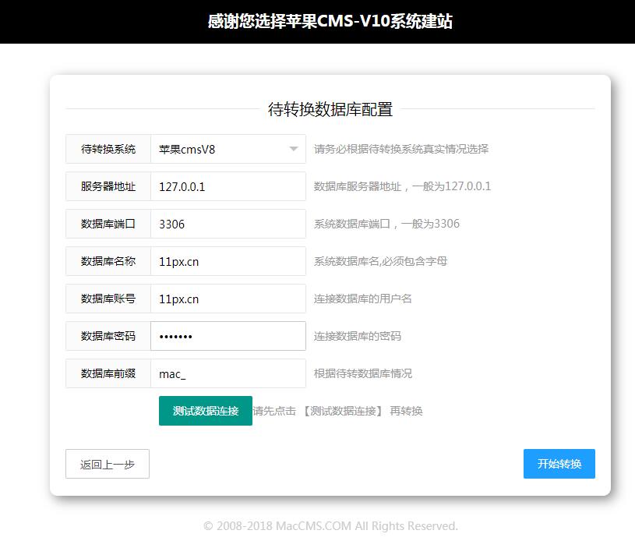Select the 数据库账号 username field
The width and height of the screenshot is (635, 548).
228,299
